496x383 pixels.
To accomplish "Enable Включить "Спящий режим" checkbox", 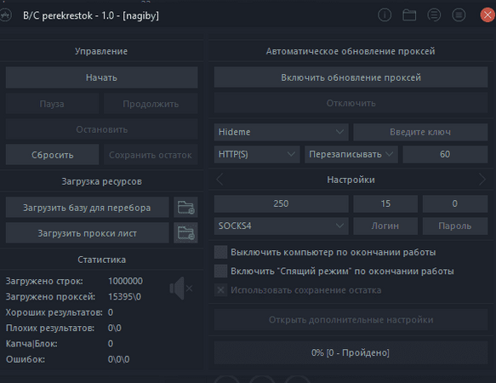I will click(x=221, y=272).
